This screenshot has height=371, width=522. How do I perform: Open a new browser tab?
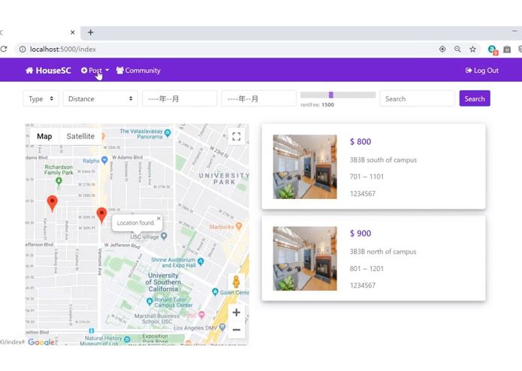tap(91, 32)
